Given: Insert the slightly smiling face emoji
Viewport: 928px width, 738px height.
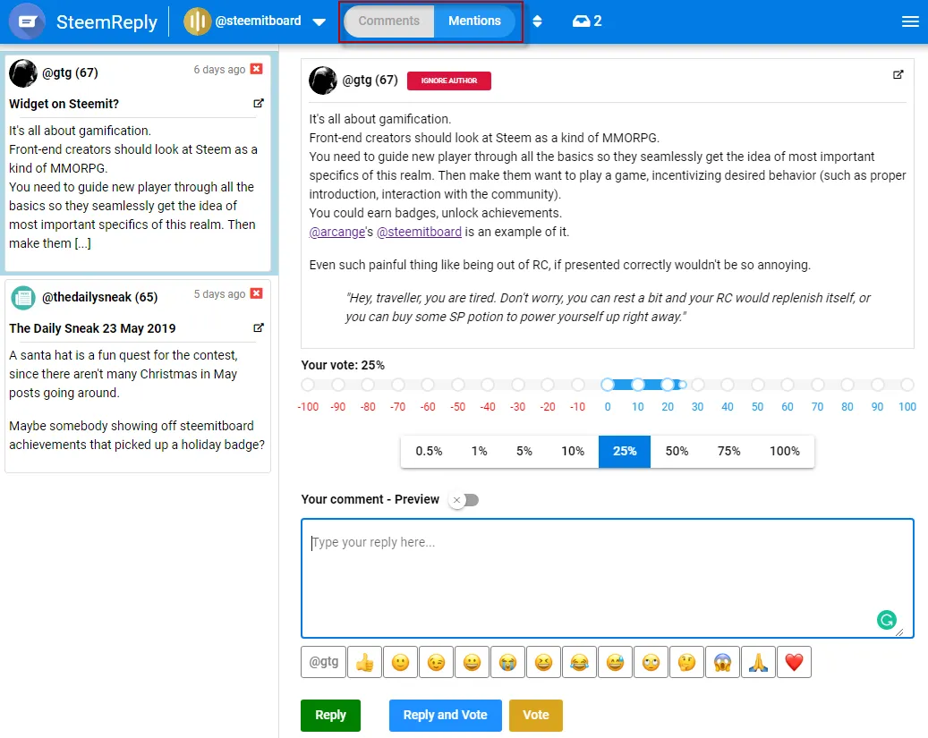Looking at the screenshot, I should click(x=401, y=662).
